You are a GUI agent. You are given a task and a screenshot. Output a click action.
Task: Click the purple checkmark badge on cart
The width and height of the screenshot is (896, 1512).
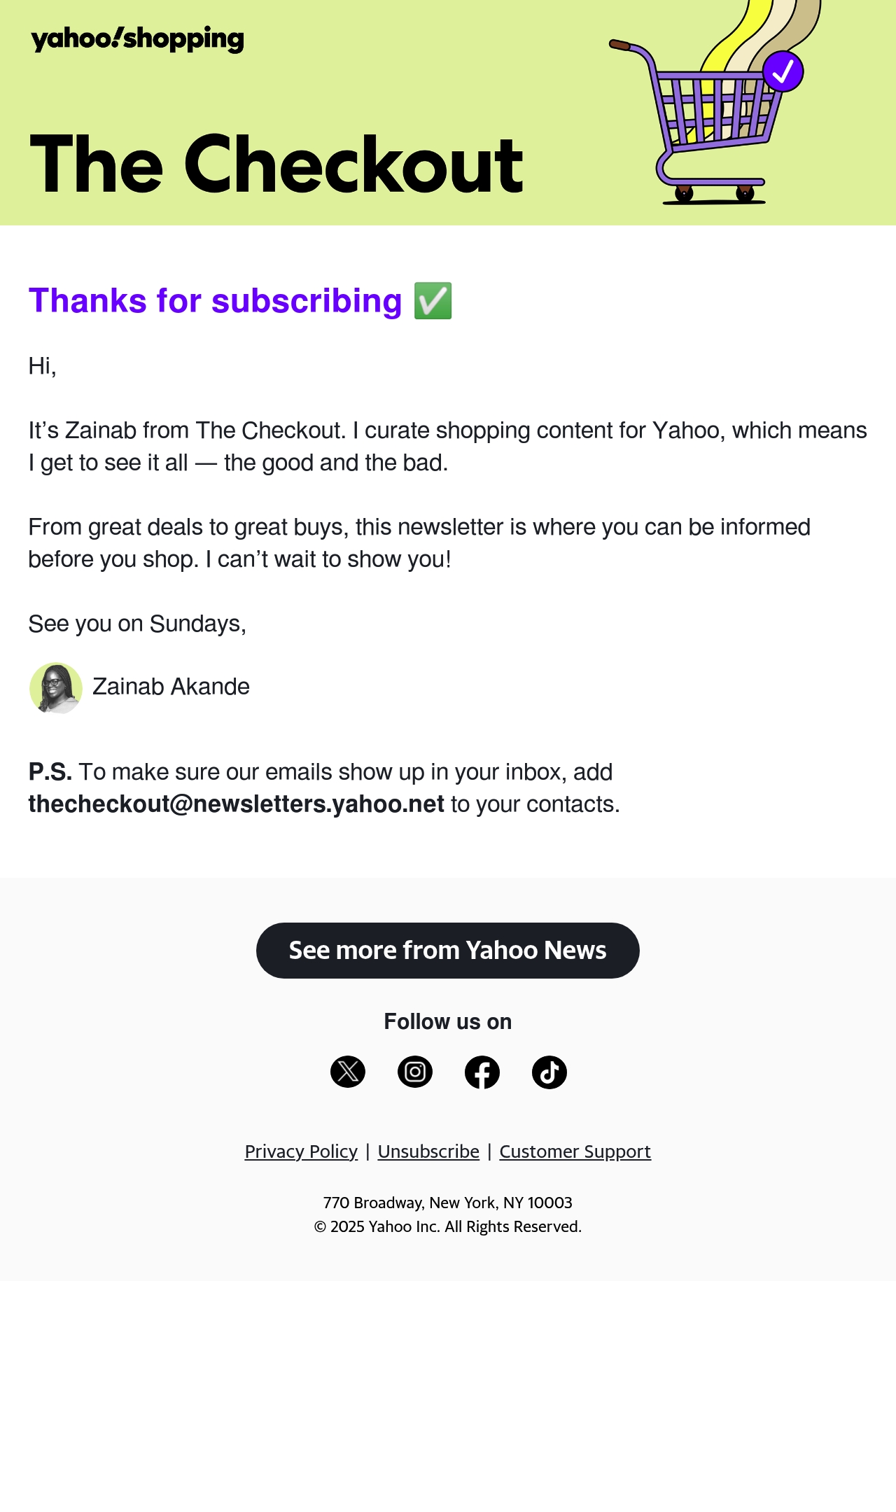coord(783,71)
